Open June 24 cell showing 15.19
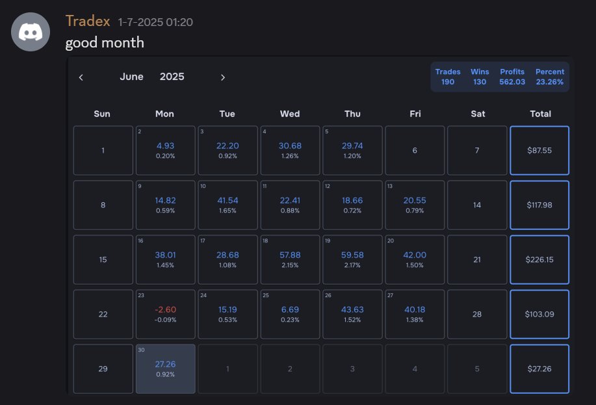Screen dimensions: 596x405 [227, 314]
